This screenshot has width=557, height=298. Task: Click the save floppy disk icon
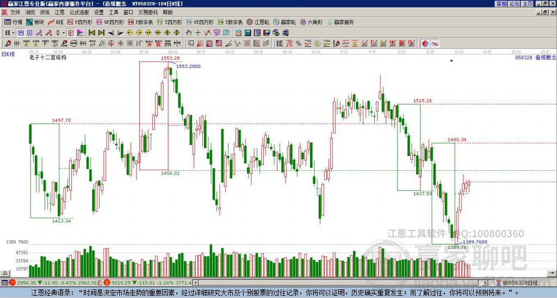[x=267, y=33]
